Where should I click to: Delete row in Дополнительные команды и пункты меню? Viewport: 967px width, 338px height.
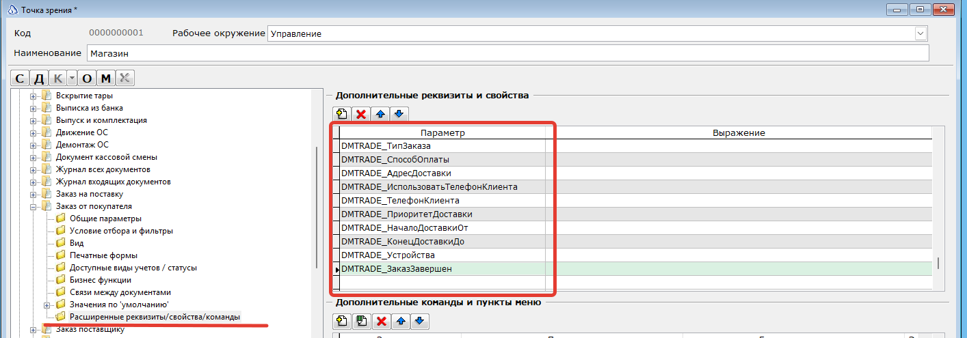click(x=382, y=320)
